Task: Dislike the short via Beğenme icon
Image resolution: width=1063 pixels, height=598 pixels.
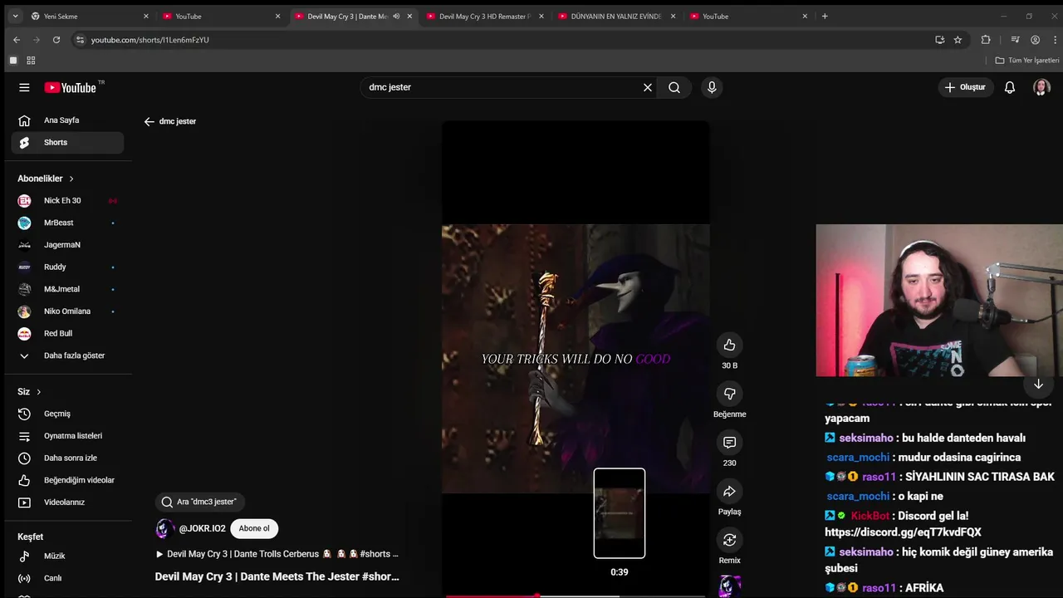Action: [x=729, y=394]
